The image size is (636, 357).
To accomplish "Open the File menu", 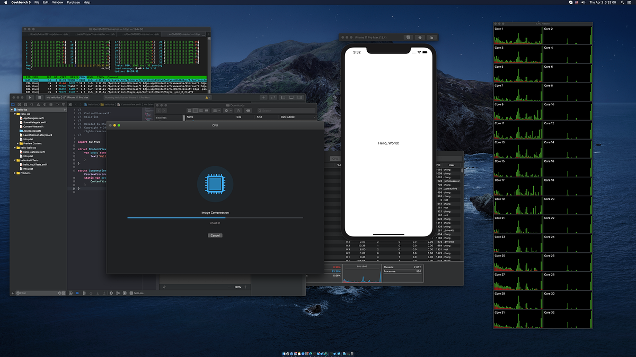I will [x=37, y=2].
